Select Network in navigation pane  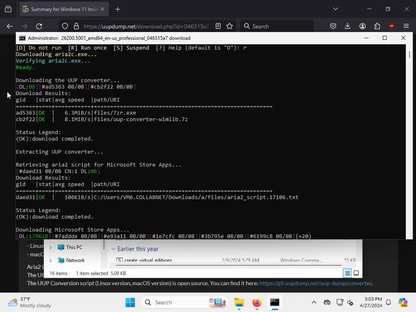point(75,260)
